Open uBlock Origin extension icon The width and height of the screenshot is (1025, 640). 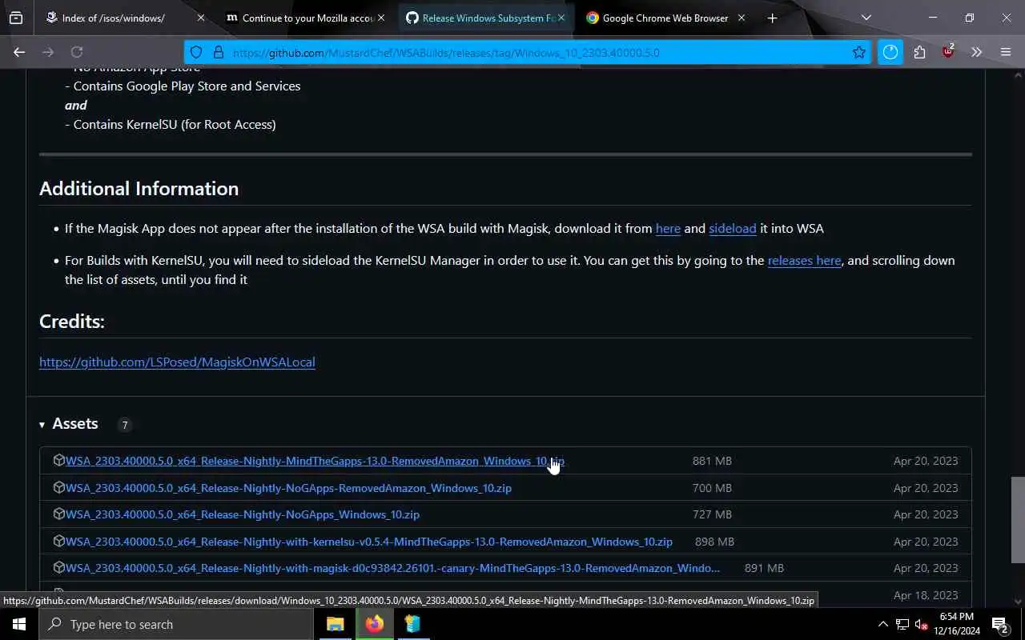(x=948, y=52)
